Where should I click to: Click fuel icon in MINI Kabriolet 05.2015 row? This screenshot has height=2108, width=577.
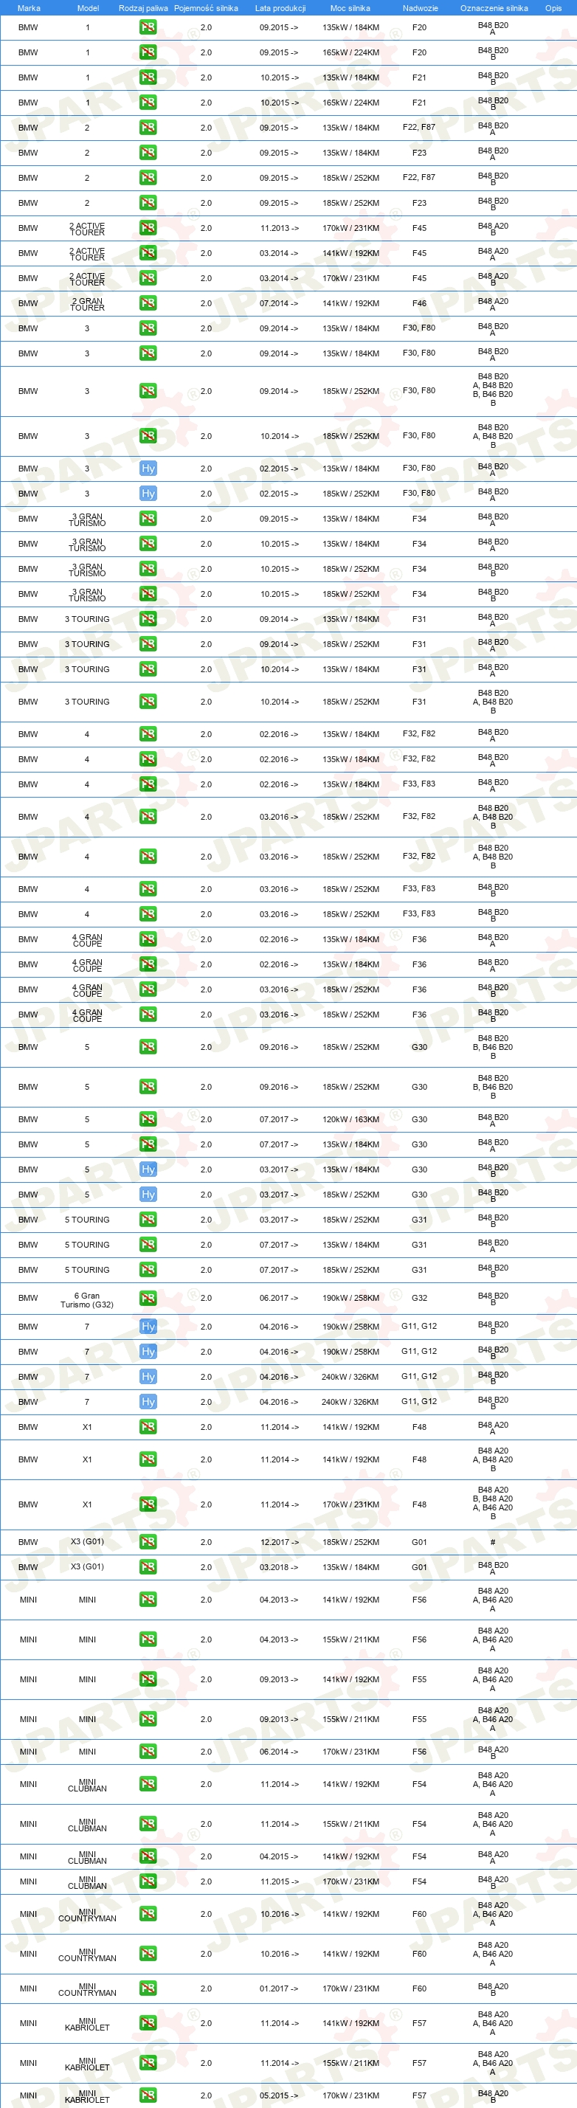(148, 2095)
